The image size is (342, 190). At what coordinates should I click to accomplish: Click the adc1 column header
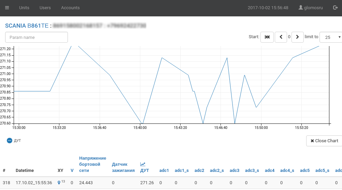[x=164, y=170]
